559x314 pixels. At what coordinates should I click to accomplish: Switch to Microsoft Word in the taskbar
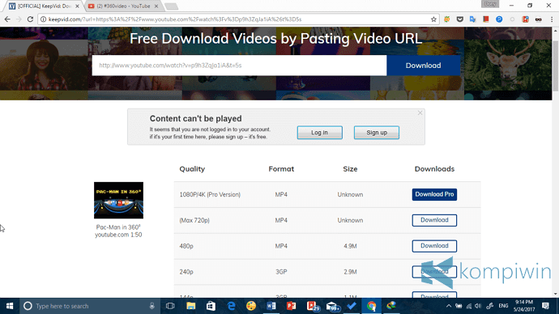tap(271, 306)
